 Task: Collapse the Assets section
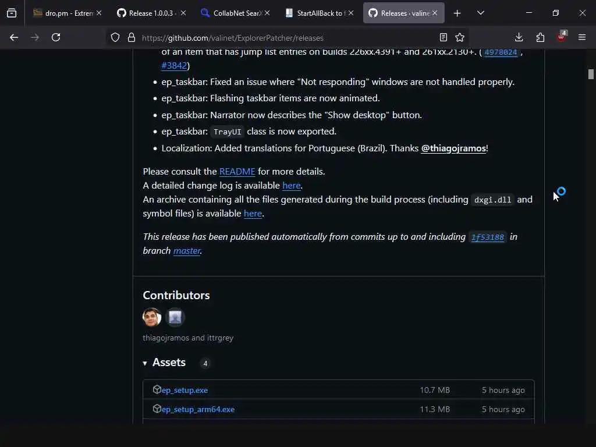[164, 363]
